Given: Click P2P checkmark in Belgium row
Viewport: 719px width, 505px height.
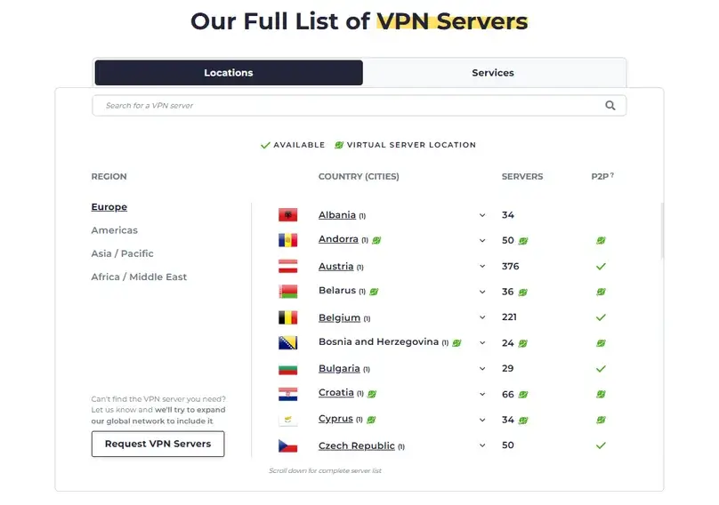Looking at the screenshot, I should [601, 317].
